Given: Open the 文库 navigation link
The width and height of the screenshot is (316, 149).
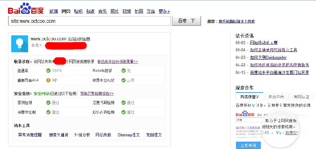Looking at the screenshot, I should click(x=151, y=11).
